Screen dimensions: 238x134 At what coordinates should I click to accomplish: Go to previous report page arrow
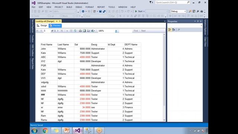pos(41,31)
